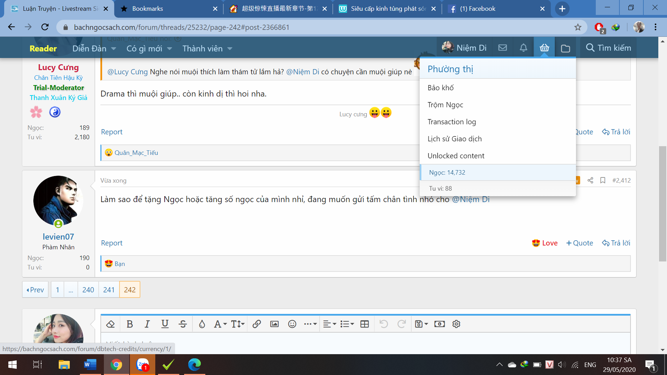Open Microsoft Word from the taskbar
Screen dimensions: 667x375
[90, 365]
